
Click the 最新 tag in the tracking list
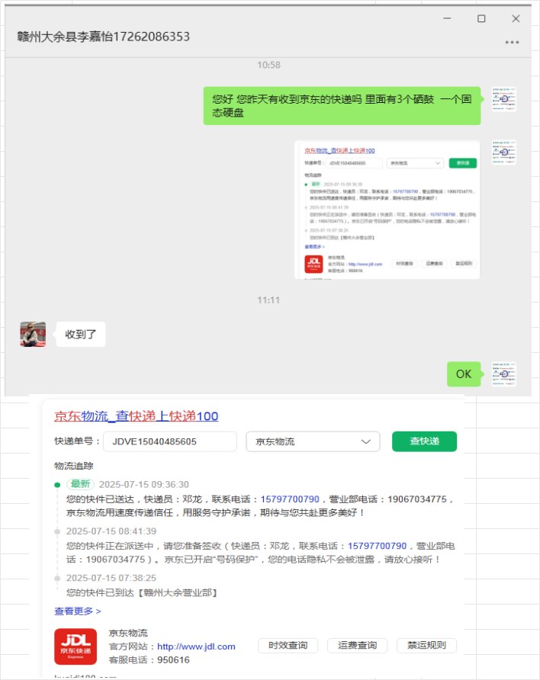tap(80, 484)
